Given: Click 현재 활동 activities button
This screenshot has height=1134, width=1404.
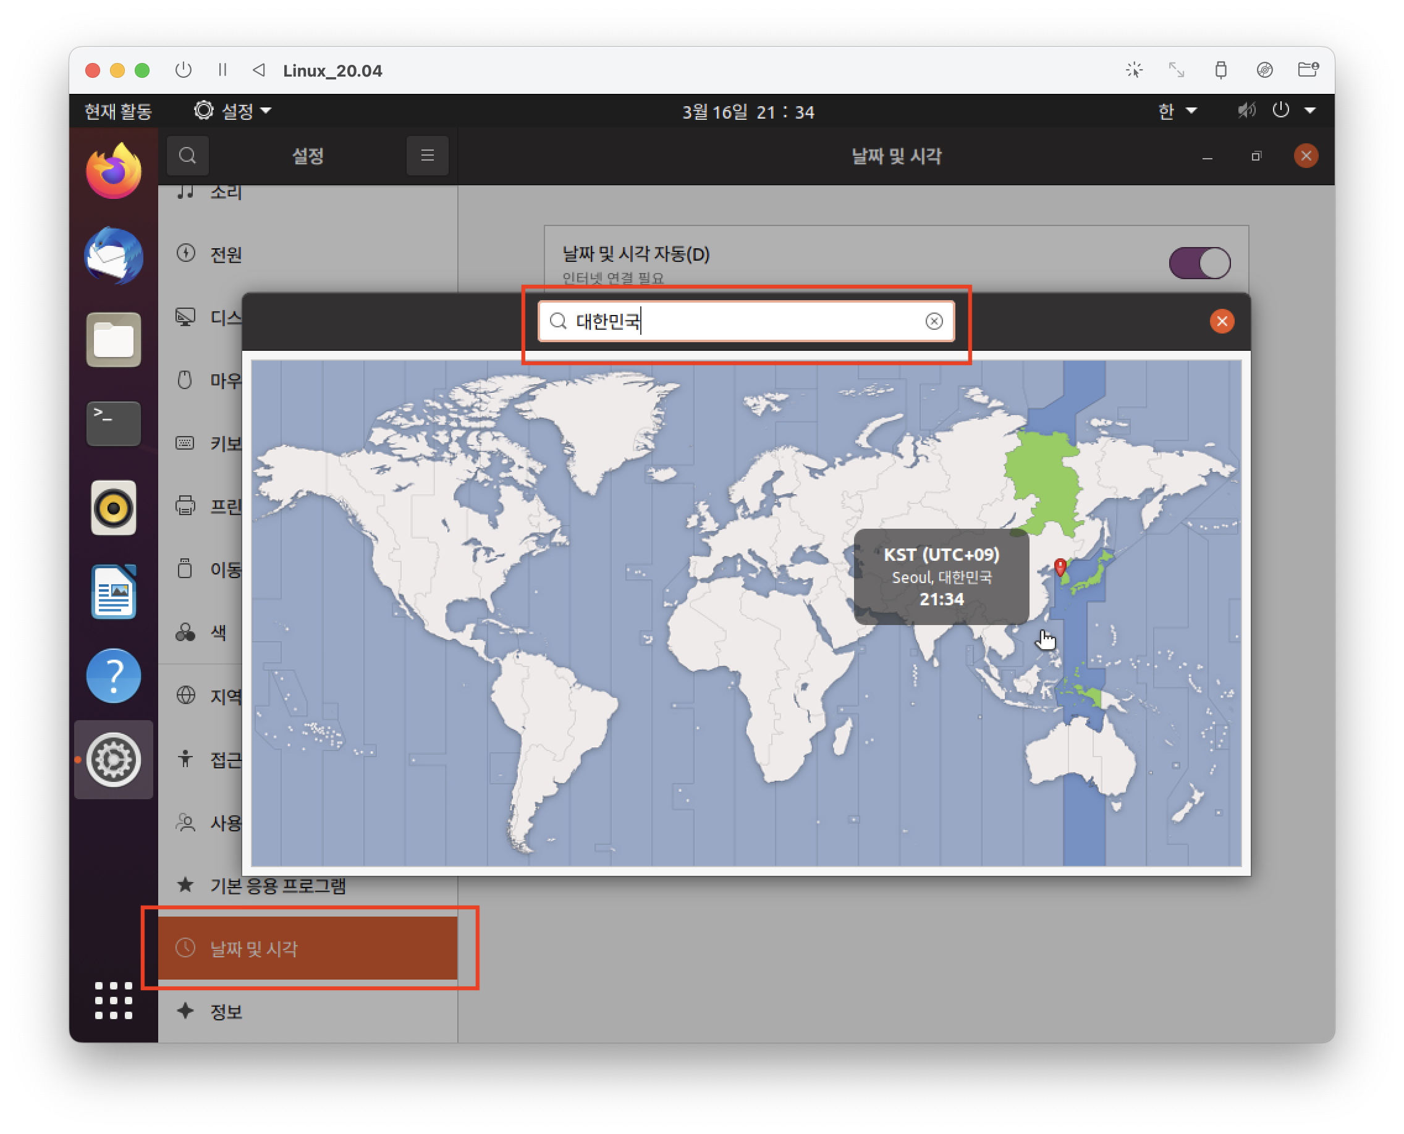Looking at the screenshot, I should (118, 111).
